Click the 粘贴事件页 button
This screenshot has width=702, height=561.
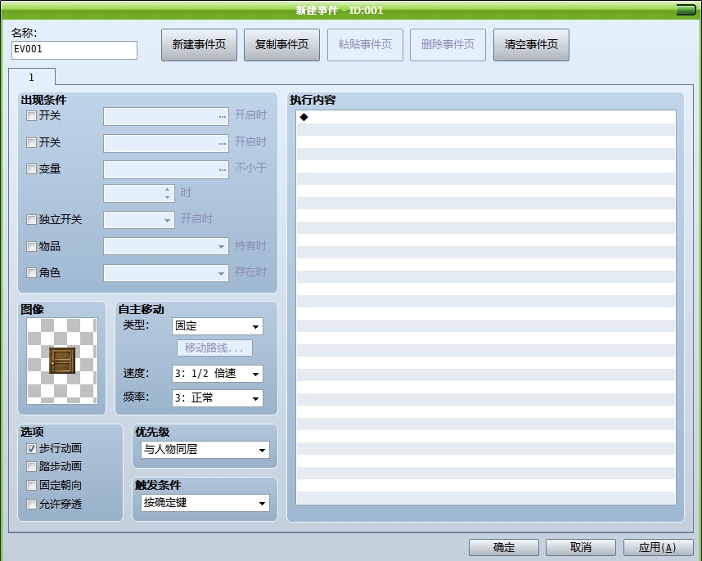(366, 45)
